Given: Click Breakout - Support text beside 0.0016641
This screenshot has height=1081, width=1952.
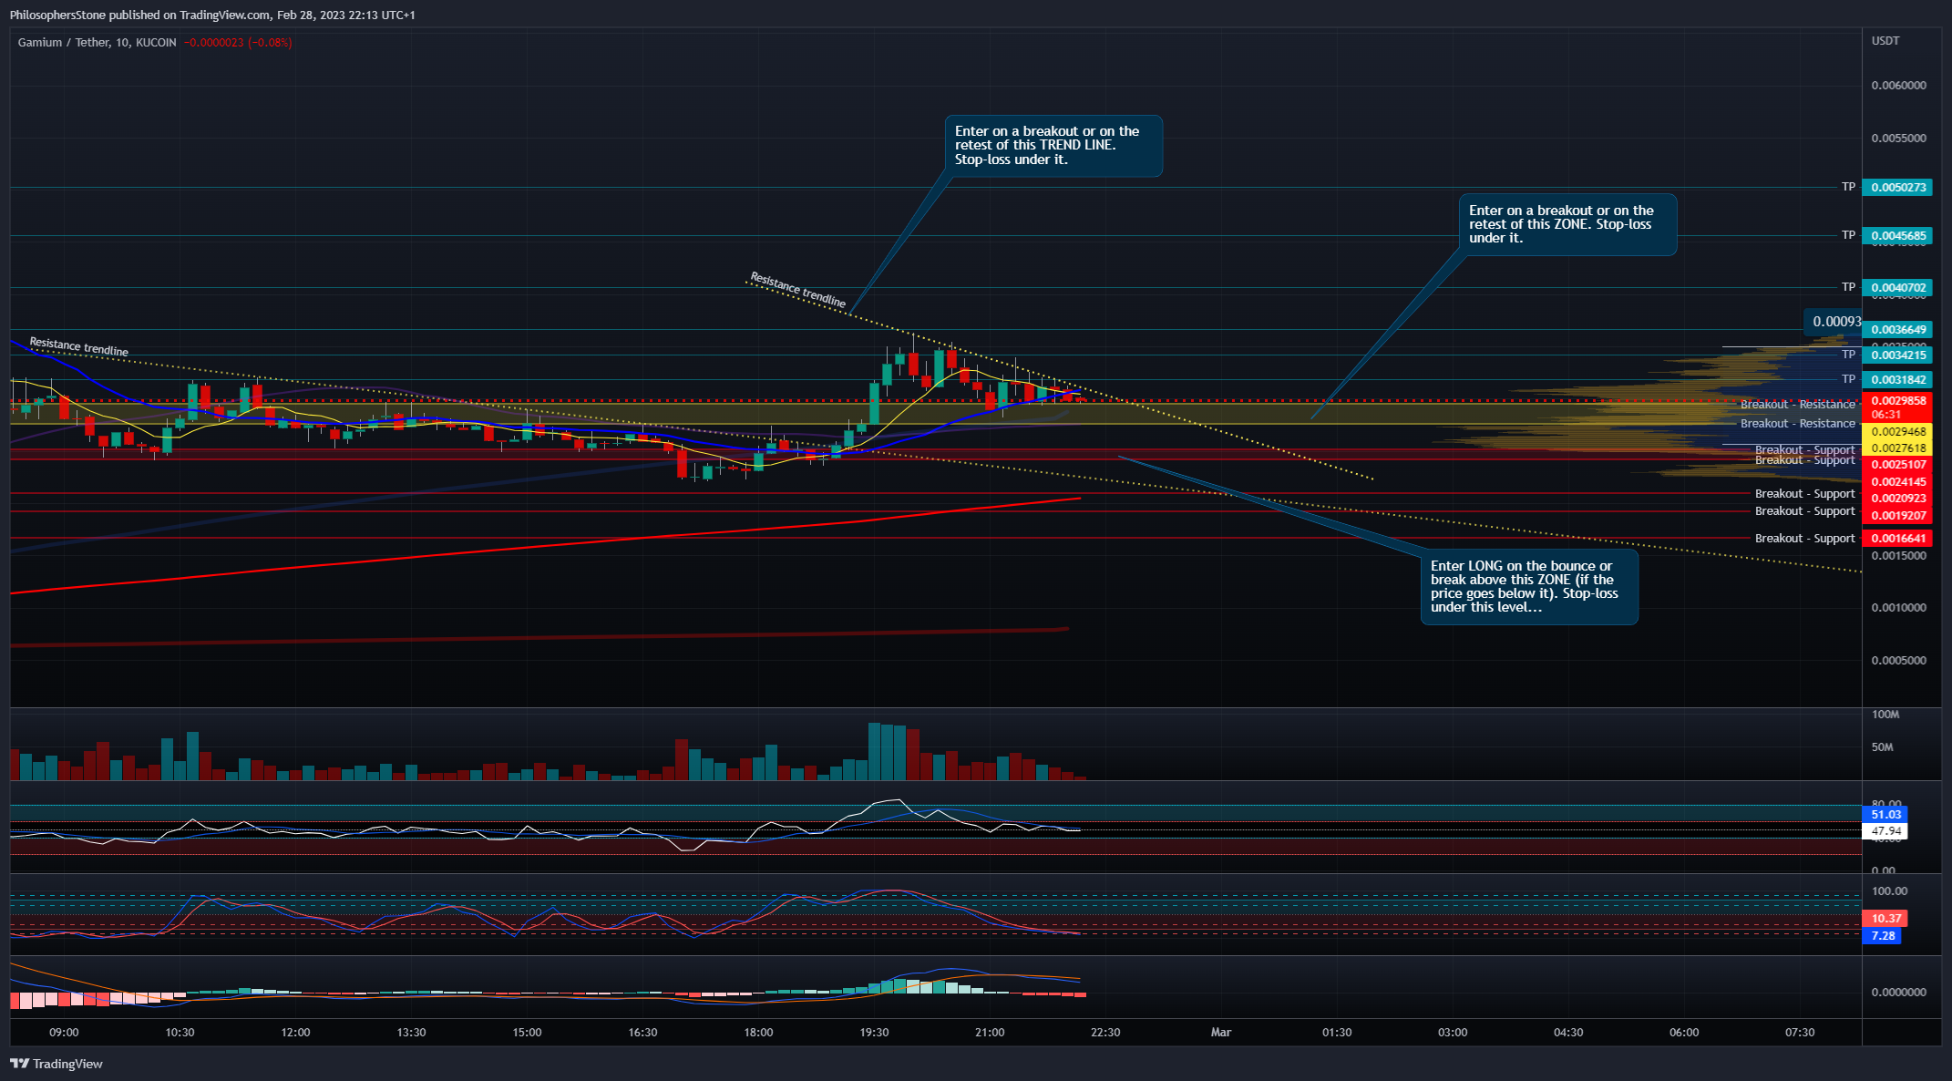Looking at the screenshot, I should [x=1804, y=539].
